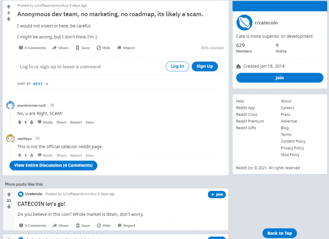Open the CATECOIN let's go! post title

coord(41,204)
